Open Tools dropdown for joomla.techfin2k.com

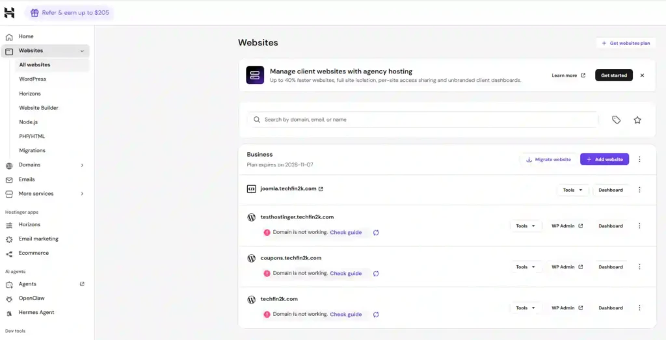click(572, 190)
